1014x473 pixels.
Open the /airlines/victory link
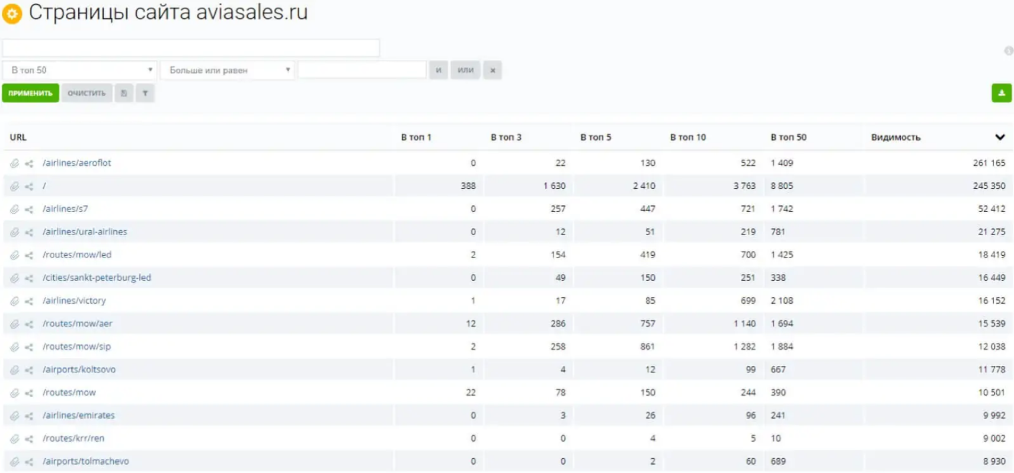point(74,301)
